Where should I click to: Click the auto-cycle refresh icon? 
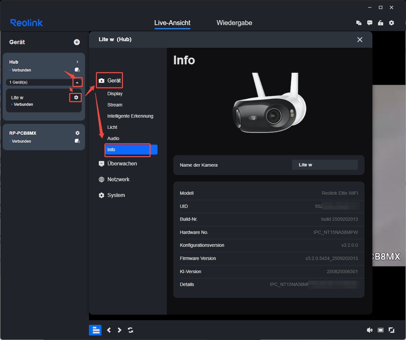pyautogui.click(x=130, y=330)
